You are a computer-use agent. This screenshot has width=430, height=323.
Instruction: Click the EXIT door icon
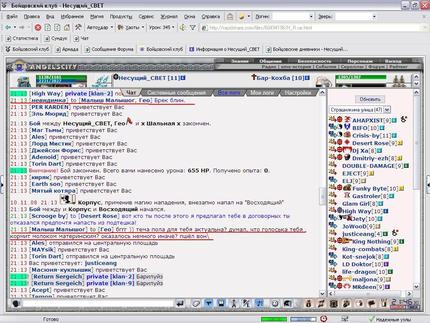coord(384,304)
